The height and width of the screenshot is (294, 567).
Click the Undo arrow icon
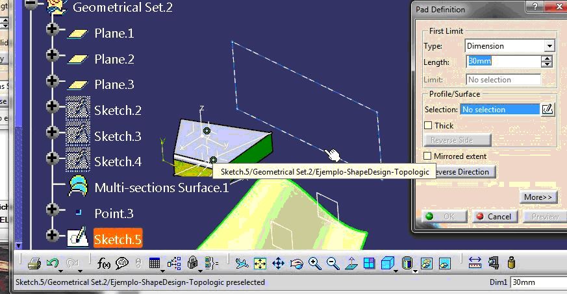tap(53, 263)
